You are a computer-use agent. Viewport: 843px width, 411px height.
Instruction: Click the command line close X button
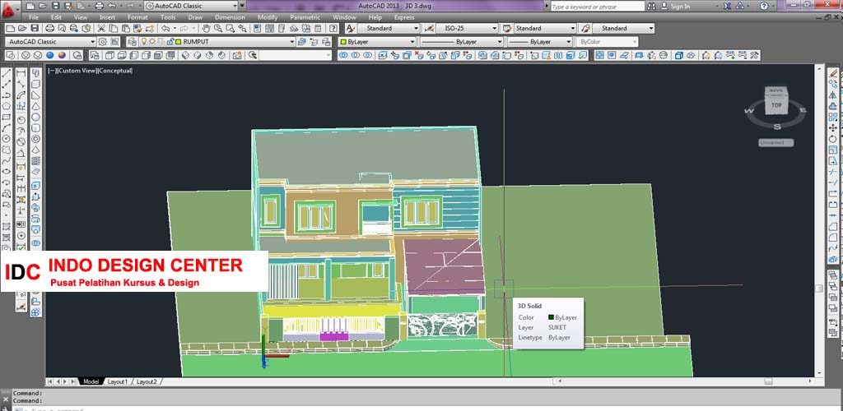tap(6, 399)
